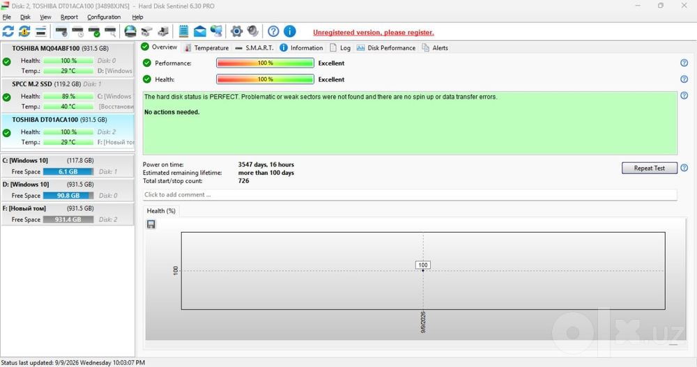Select the D: [Windows 10] volume entry
The image size is (697, 367).
coord(68,190)
